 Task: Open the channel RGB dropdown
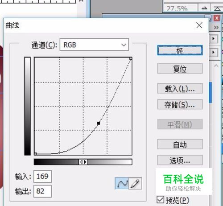point(94,45)
